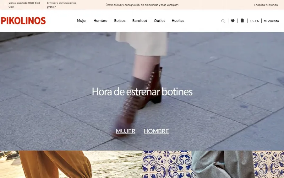
Task: Open the Outlet menu
Action: click(159, 21)
